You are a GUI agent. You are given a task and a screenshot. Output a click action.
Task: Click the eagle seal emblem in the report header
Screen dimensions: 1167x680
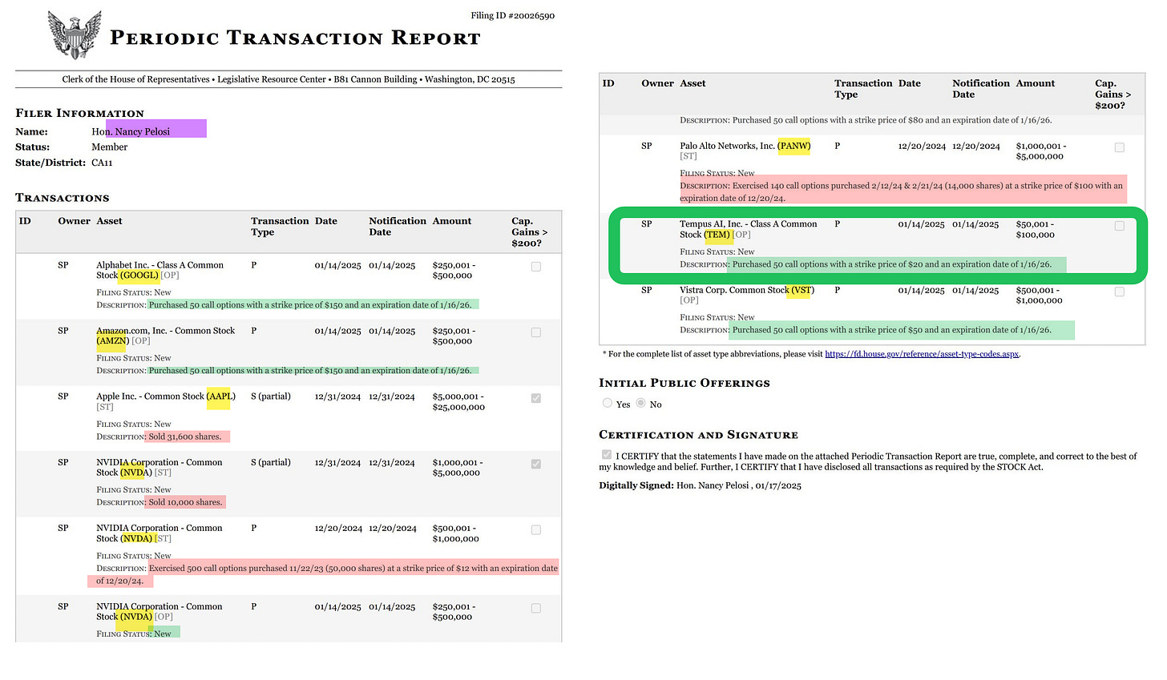tap(75, 34)
